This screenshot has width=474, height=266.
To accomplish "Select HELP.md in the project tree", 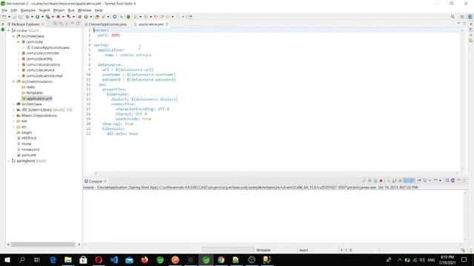I will tap(29, 138).
